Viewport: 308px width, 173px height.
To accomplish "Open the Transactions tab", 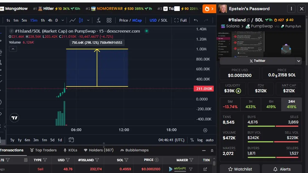I will (x=12, y=150).
